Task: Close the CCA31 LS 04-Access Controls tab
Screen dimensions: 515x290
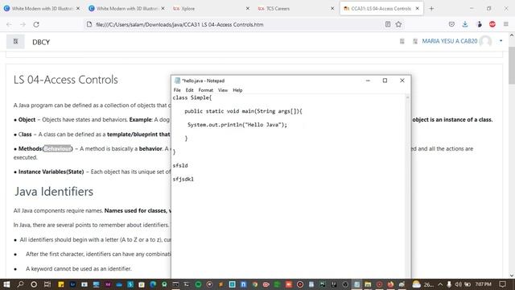Action: click(417, 9)
